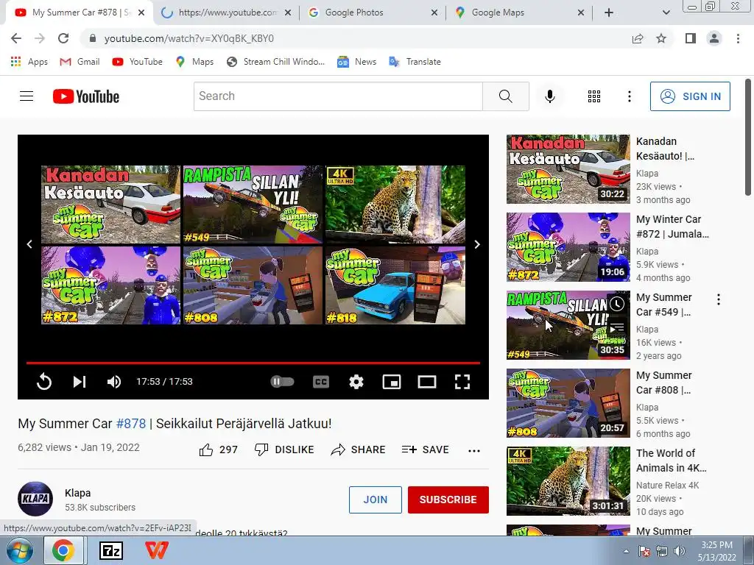
Task: Mute the video volume speaker icon
Action: (114, 382)
